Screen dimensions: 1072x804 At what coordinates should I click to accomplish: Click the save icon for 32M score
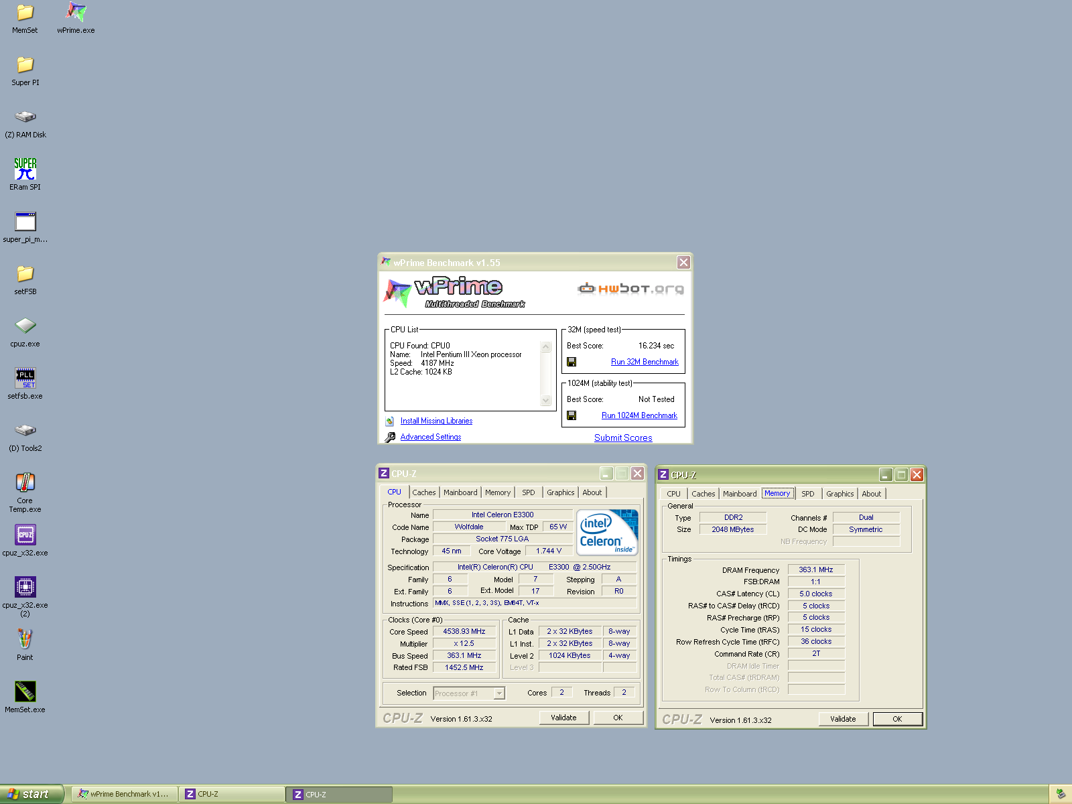pyautogui.click(x=572, y=362)
